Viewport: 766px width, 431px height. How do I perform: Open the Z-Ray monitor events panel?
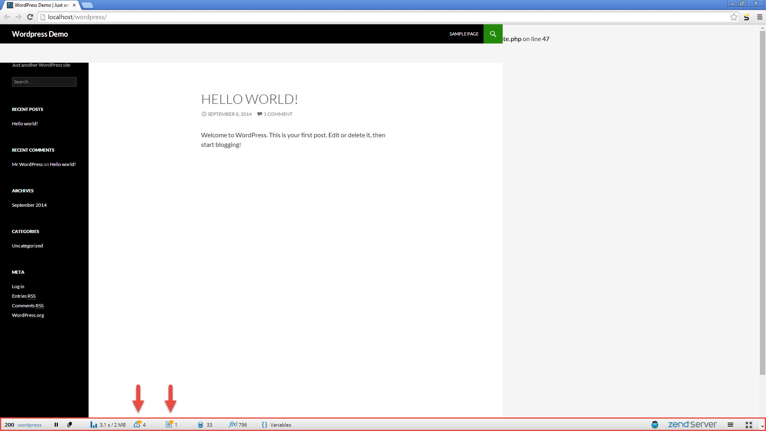(171, 425)
